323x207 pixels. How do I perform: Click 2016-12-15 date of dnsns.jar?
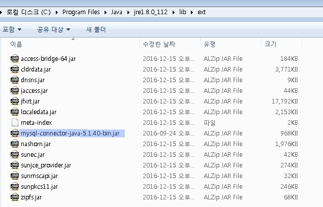(x=169, y=80)
